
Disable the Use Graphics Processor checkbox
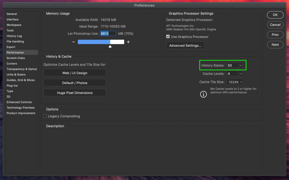(x=168, y=37)
